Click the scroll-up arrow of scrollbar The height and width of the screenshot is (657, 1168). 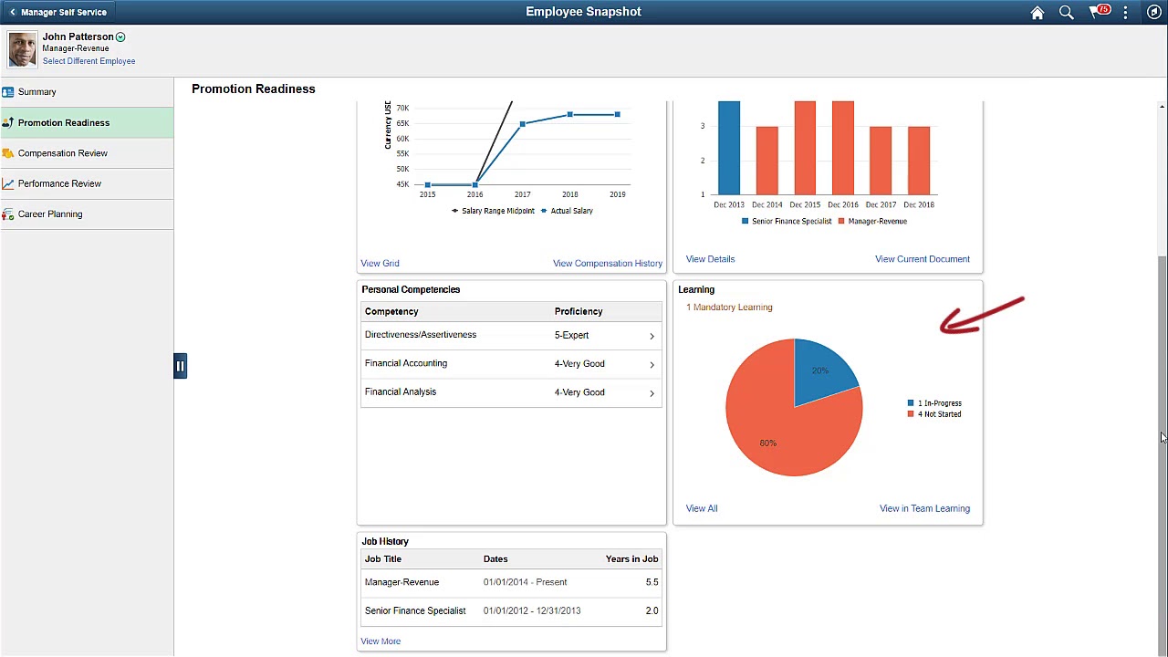click(x=1162, y=106)
